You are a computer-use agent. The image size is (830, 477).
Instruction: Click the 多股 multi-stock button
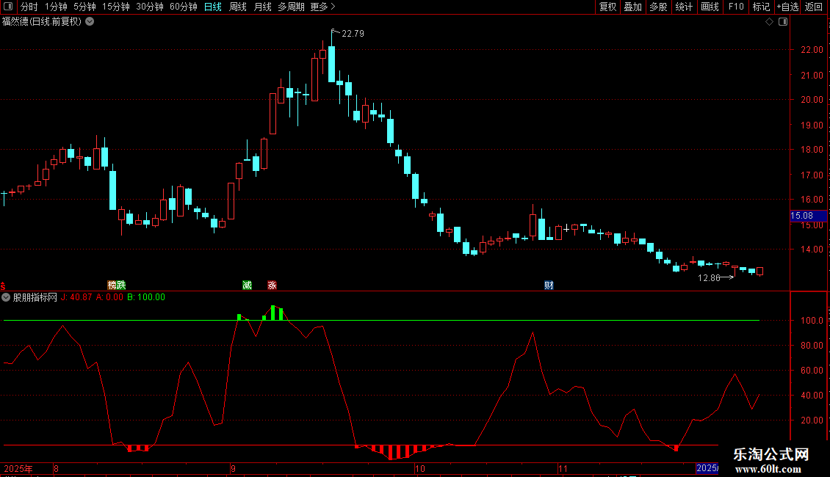(658, 7)
